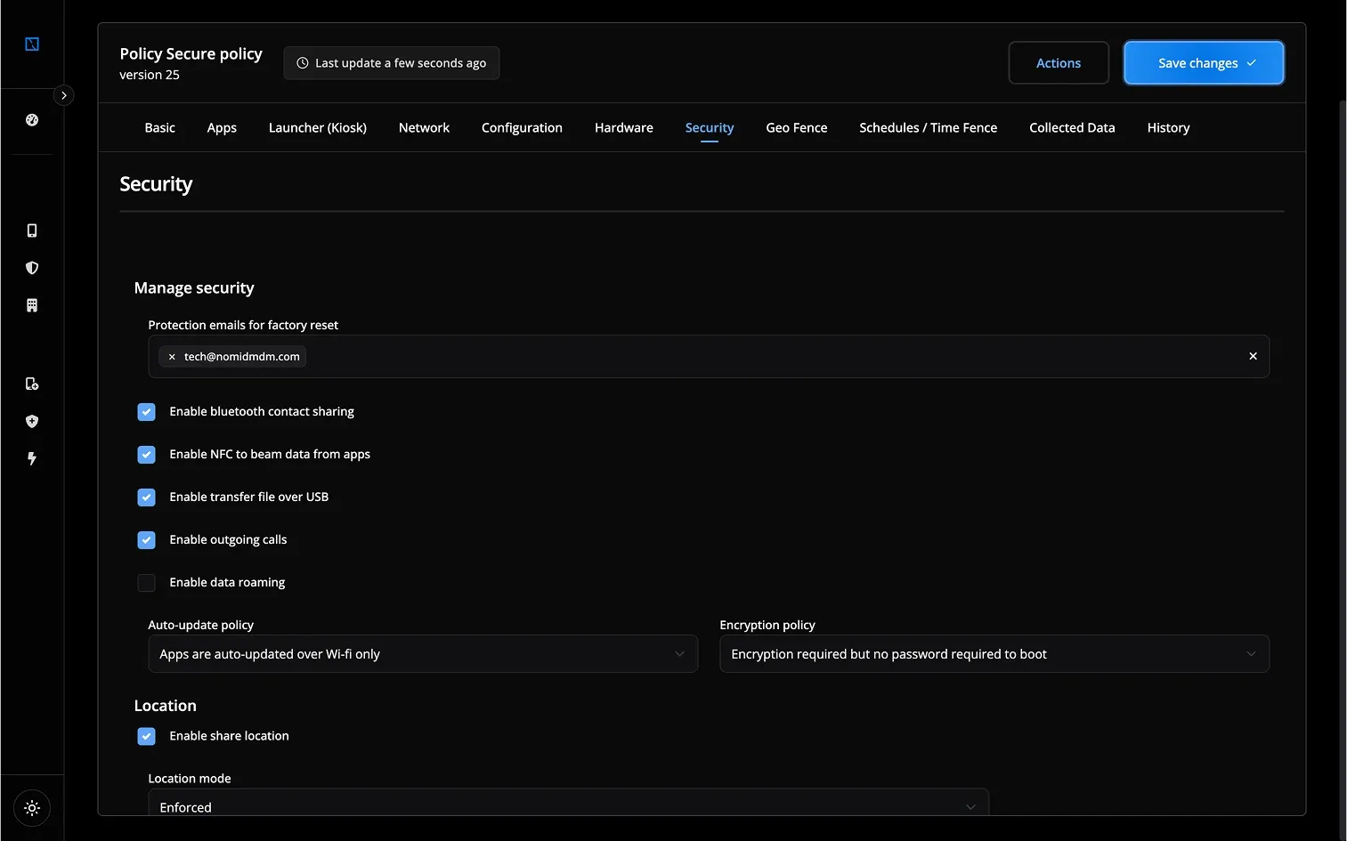This screenshot has height=841, width=1347.
Task: Disable the Enable share location checkbox
Action: (x=147, y=736)
